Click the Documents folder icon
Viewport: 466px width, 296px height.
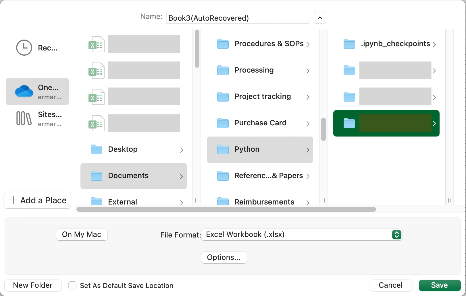click(97, 176)
